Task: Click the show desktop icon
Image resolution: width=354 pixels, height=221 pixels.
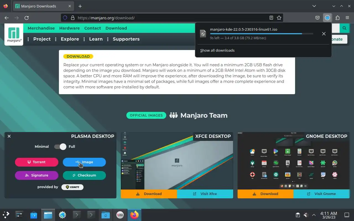Action: pyautogui.click(x=347, y=215)
